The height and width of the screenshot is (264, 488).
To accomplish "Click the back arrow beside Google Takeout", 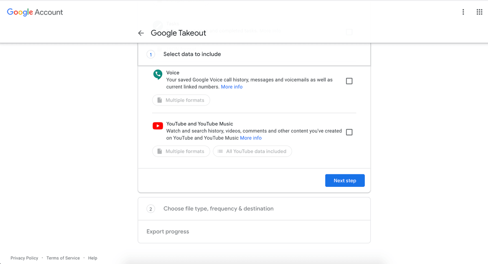I will 141,33.
